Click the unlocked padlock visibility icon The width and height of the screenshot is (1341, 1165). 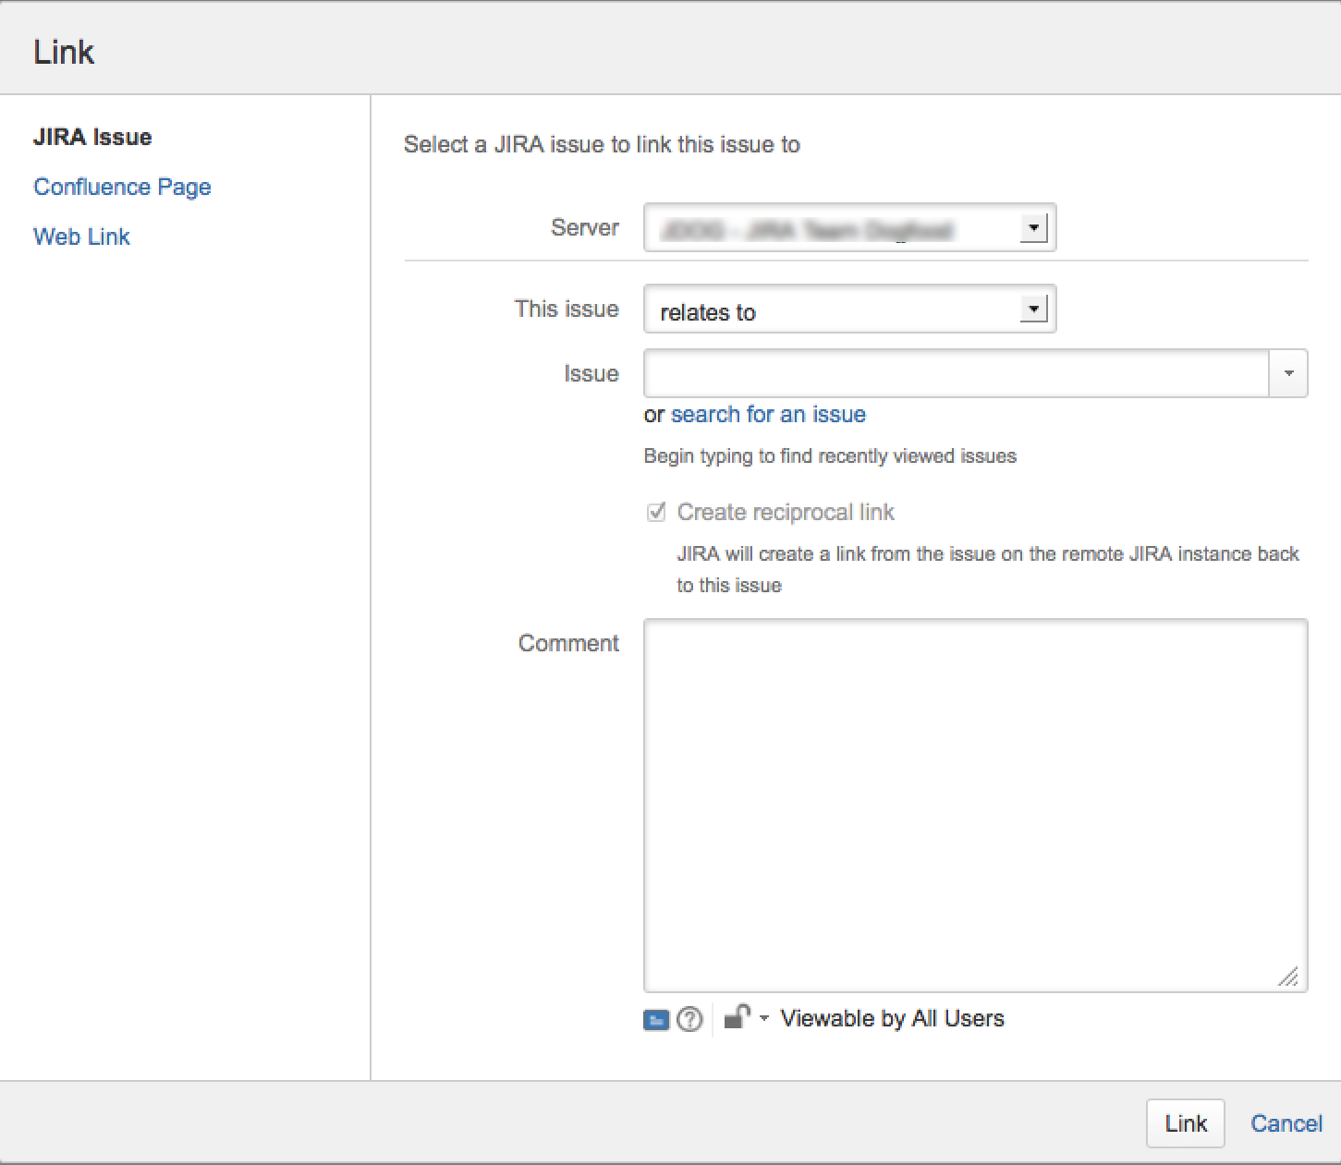[x=736, y=1017]
